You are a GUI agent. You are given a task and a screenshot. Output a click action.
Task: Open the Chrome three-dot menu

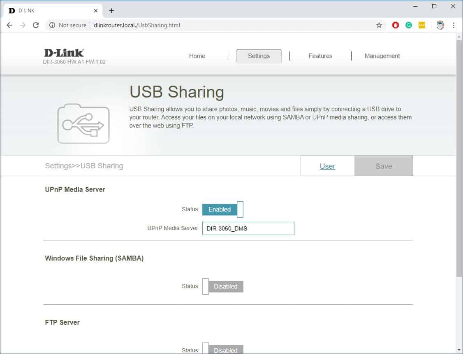click(454, 25)
